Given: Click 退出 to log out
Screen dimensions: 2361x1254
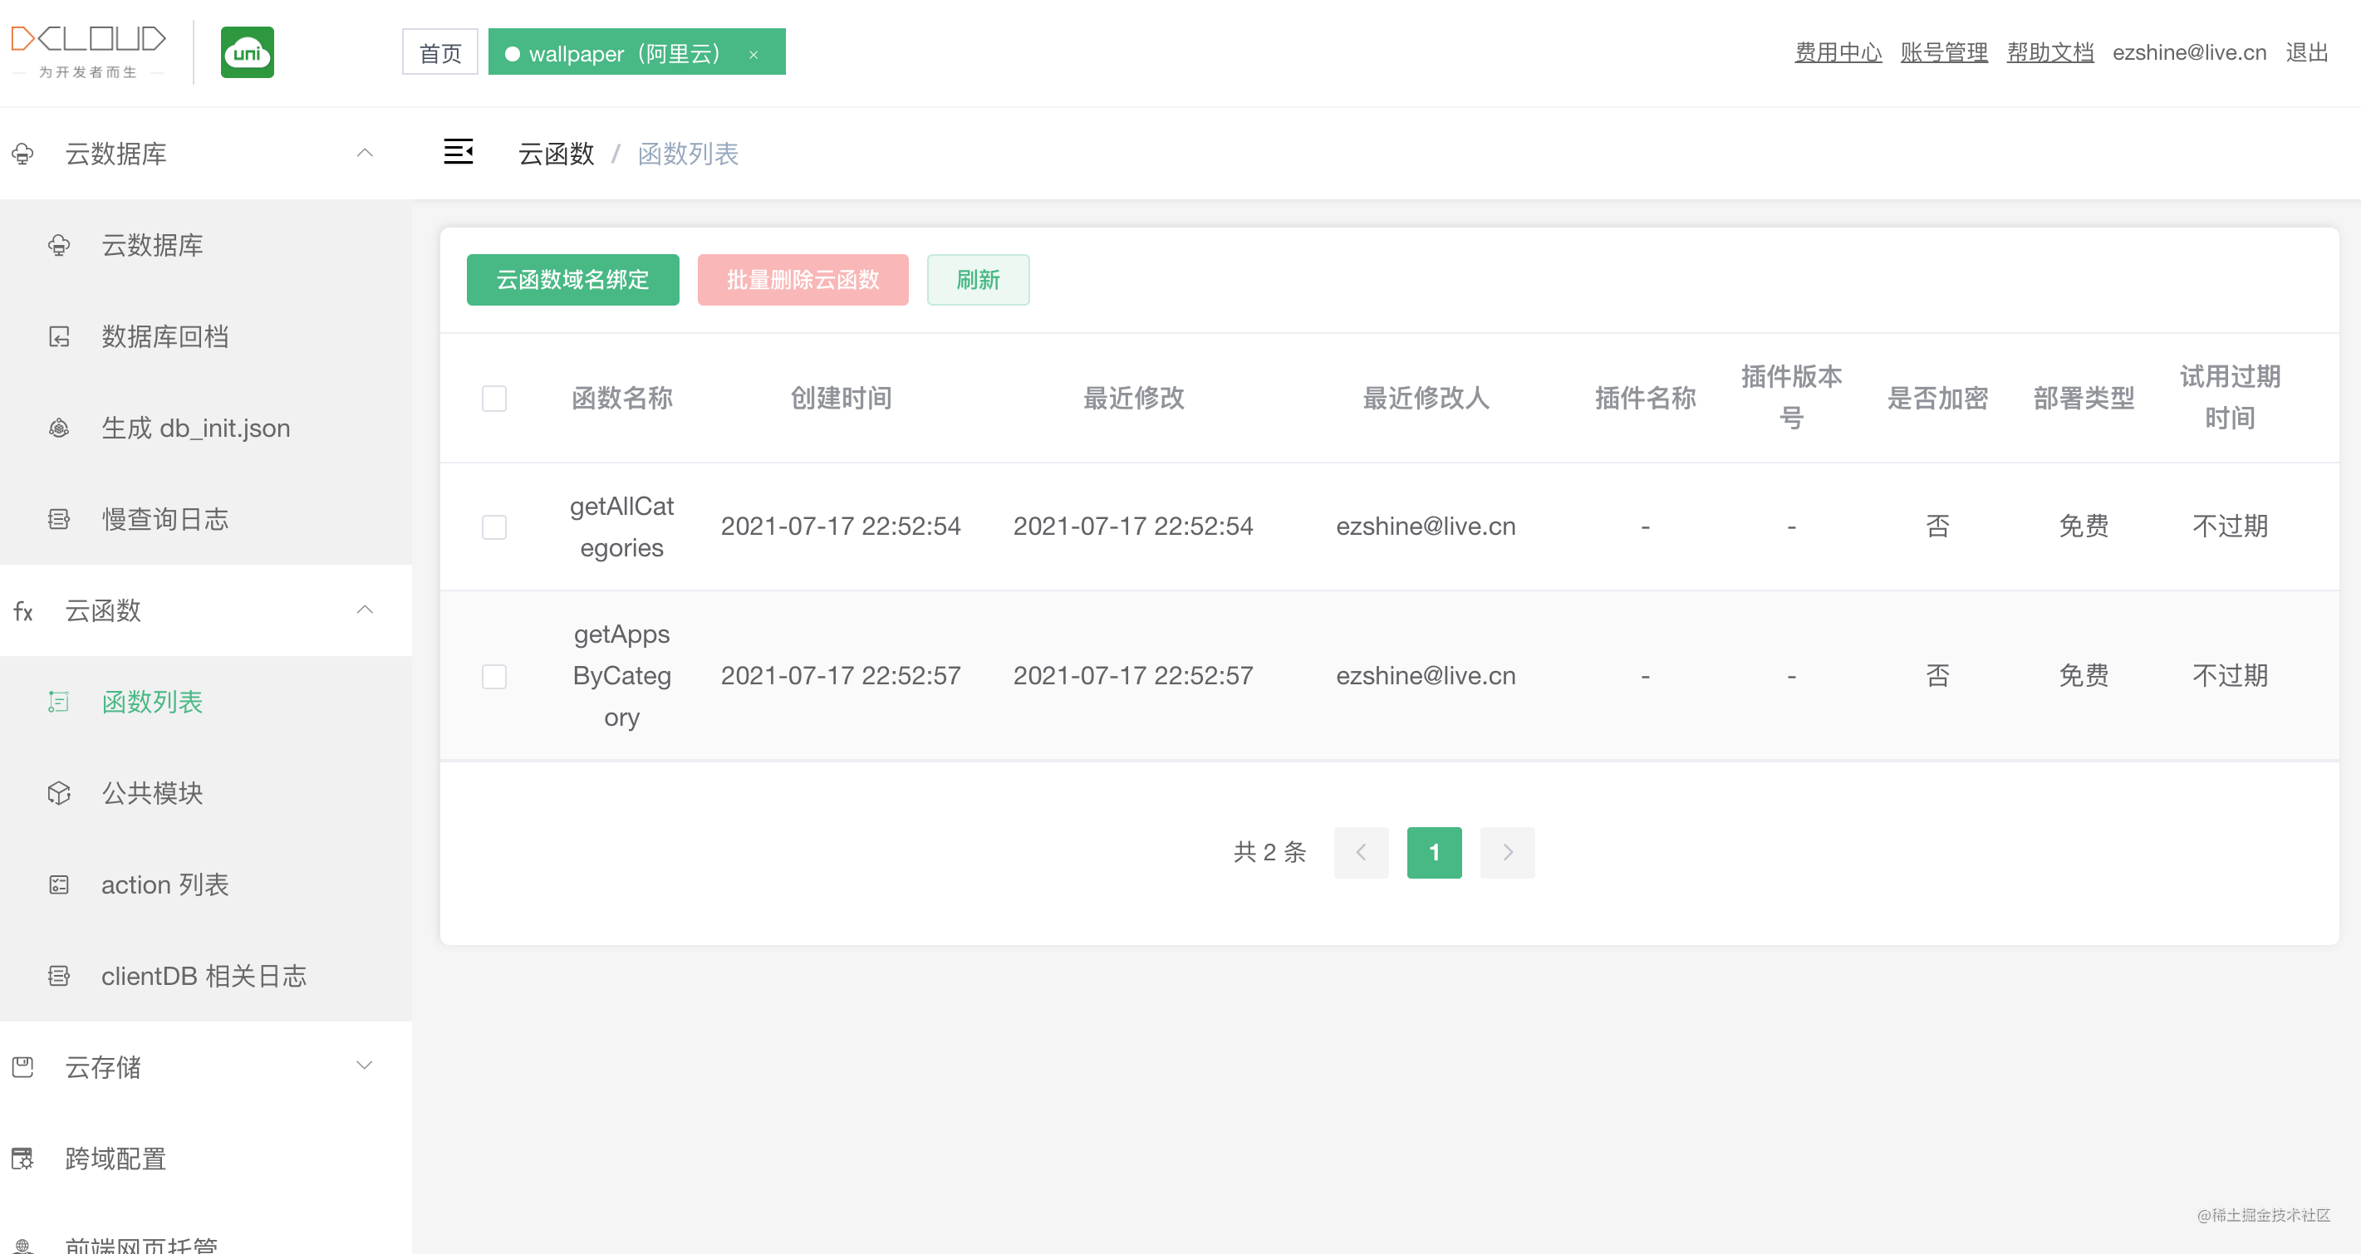Looking at the screenshot, I should pos(2307,52).
